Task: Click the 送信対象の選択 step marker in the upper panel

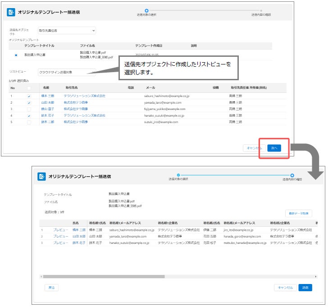Action: pyautogui.click(x=146, y=10)
